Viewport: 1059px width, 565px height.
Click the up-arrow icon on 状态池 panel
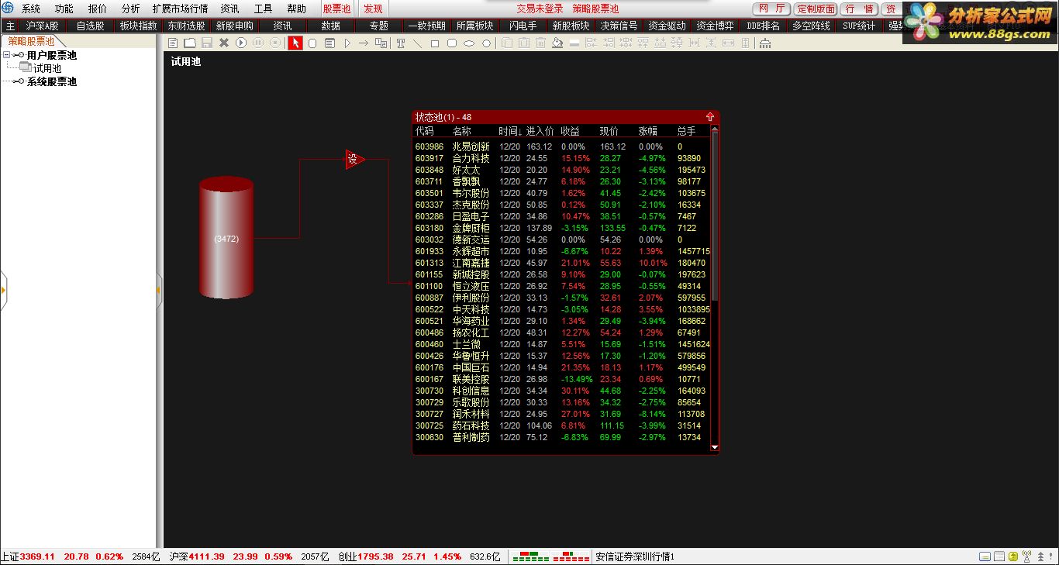click(709, 116)
